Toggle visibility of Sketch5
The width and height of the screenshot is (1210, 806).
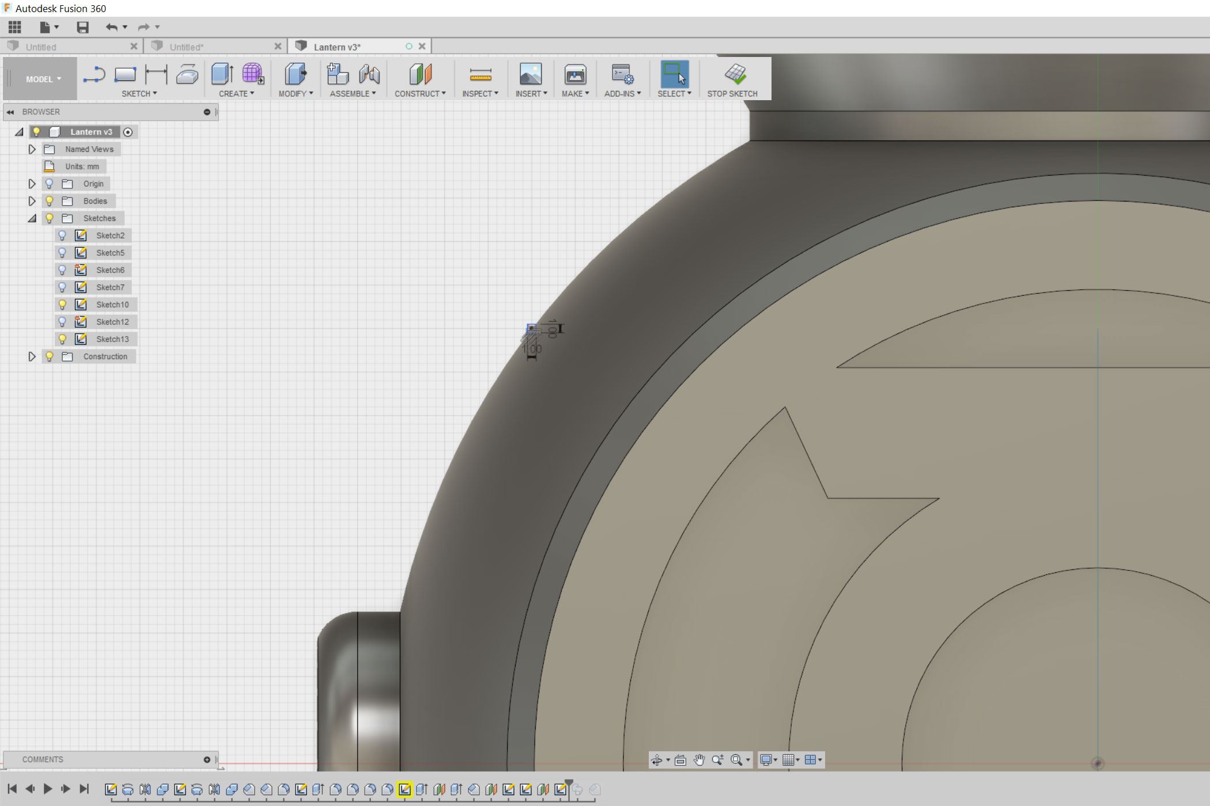pos(62,253)
